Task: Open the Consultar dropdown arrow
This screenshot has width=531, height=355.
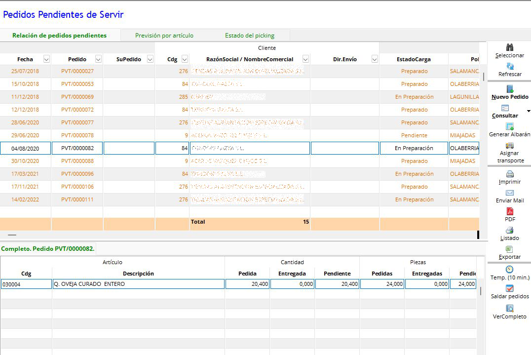Action: click(529, 112)
